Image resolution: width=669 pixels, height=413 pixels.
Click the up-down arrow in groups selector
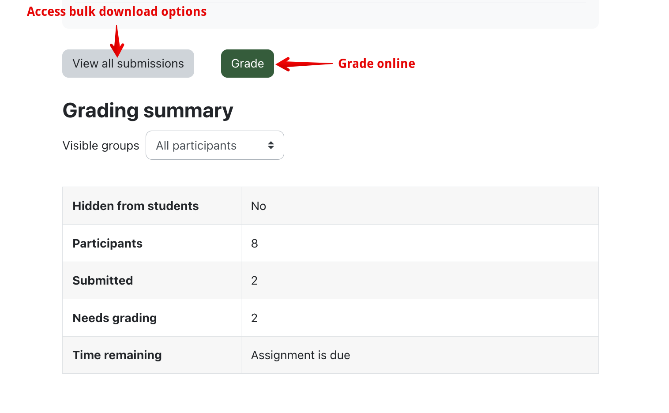coord(271,145)
